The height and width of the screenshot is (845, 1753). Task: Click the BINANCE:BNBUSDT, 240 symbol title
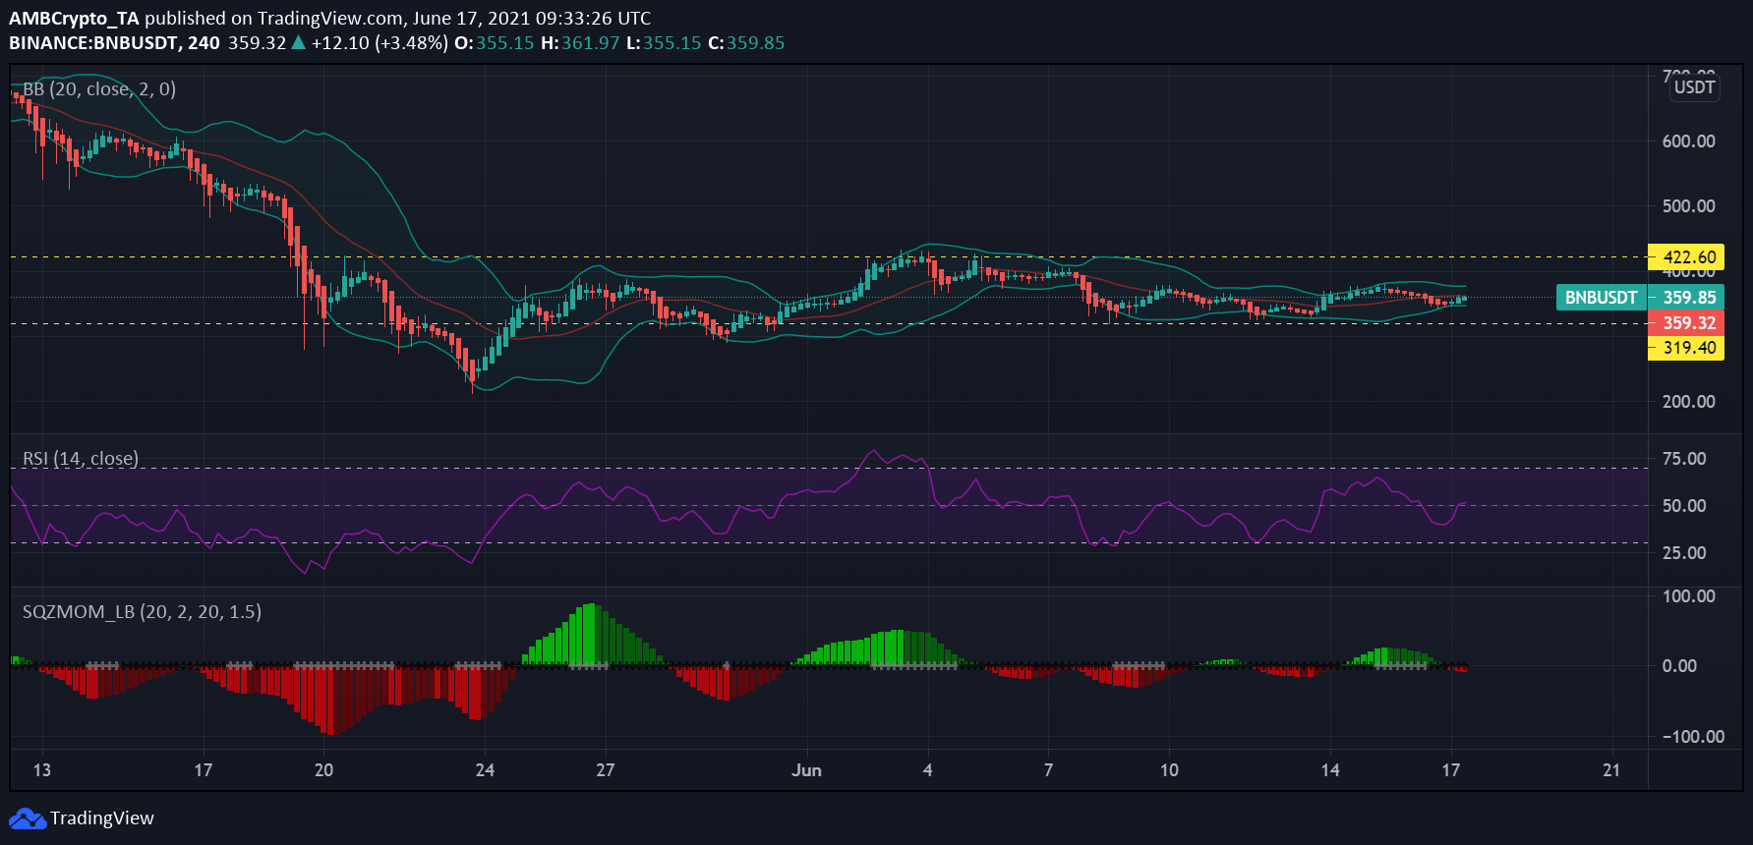click(114, 43)
